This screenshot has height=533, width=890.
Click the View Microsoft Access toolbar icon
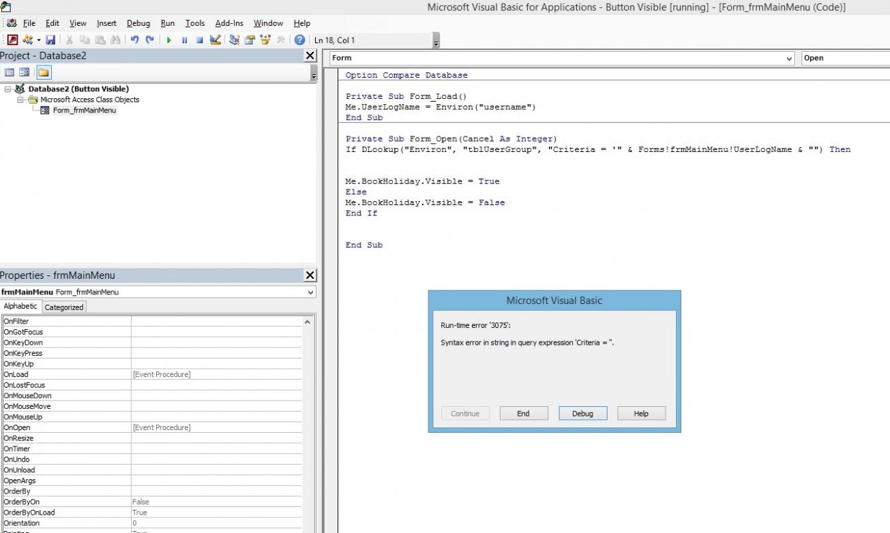coord(12,40)
